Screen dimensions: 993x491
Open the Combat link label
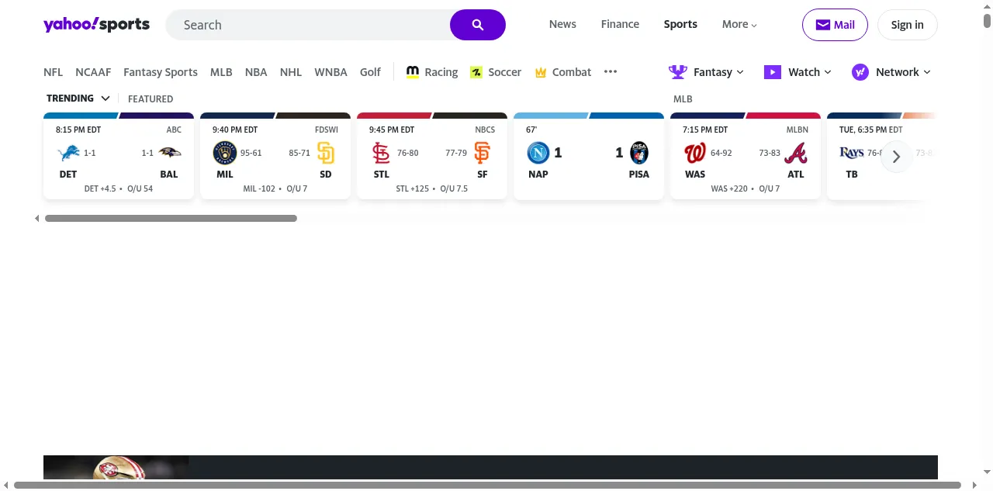[x=572, y=72]
